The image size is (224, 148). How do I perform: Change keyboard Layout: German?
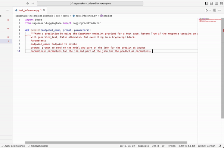(206, 146)
